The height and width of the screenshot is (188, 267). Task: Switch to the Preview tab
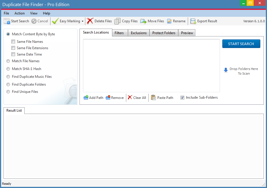[x=187, y=33]
